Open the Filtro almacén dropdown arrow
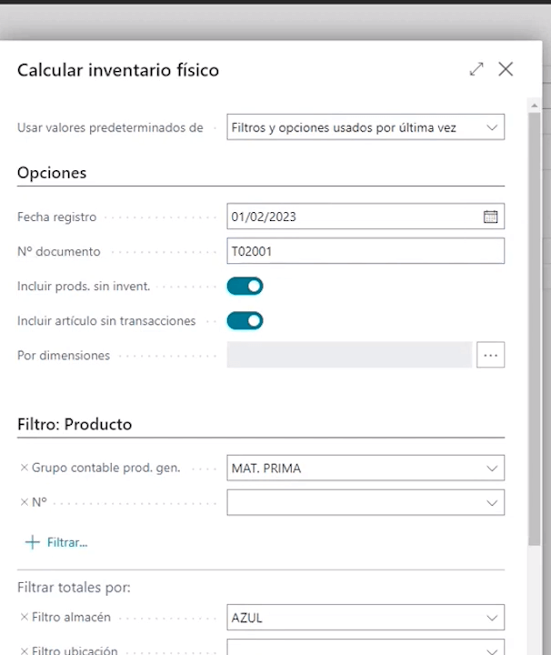This screenshot has height=655, width=551. (492, 618)
